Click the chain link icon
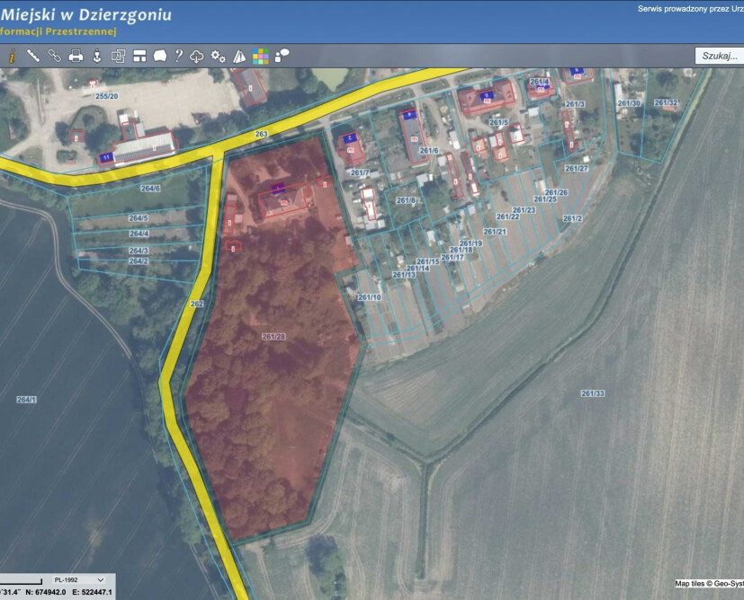The height and width of the screenshot is (600, 744). [54, 56]
